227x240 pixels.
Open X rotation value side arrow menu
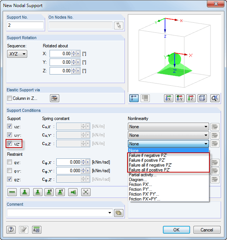pyautogui.click(x=78, y=54)
